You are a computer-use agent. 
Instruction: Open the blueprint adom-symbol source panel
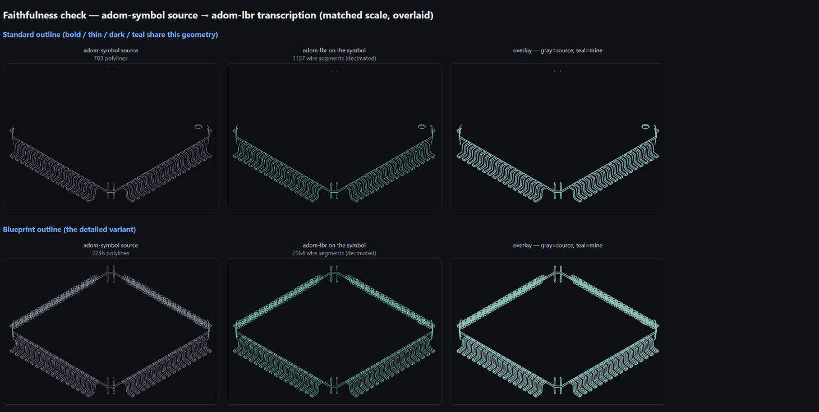111,331
